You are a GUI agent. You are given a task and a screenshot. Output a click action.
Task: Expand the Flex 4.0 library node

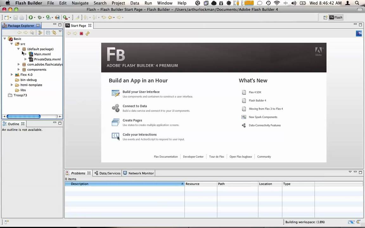[x=12, y=74]
